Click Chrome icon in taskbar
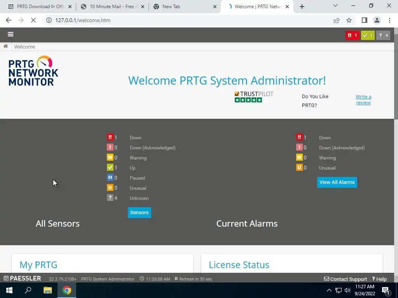 (67, 290)
